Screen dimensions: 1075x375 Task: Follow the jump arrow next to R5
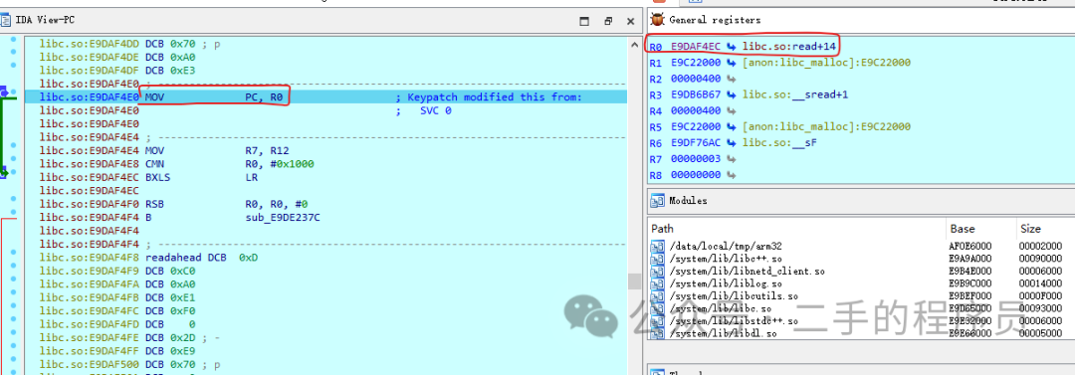pos(732,127)
